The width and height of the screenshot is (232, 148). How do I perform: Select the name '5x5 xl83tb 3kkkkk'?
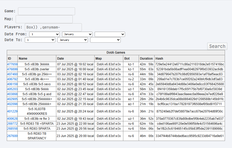(x=37, y=64)
